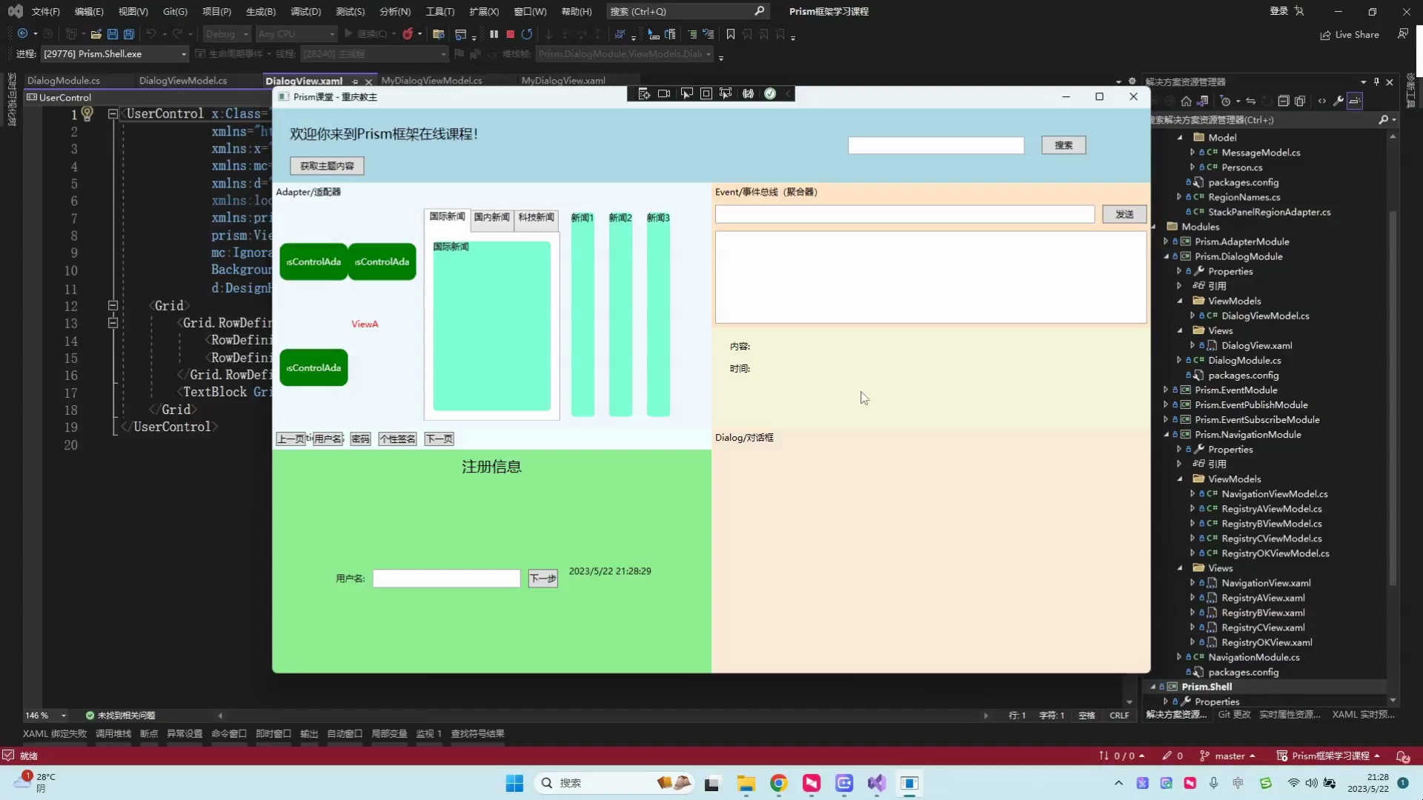Screen dimensions: 1423x800
Task: Click the Save All icon in the toolbar
Action: pyautogui.click(x=128, y=34)
